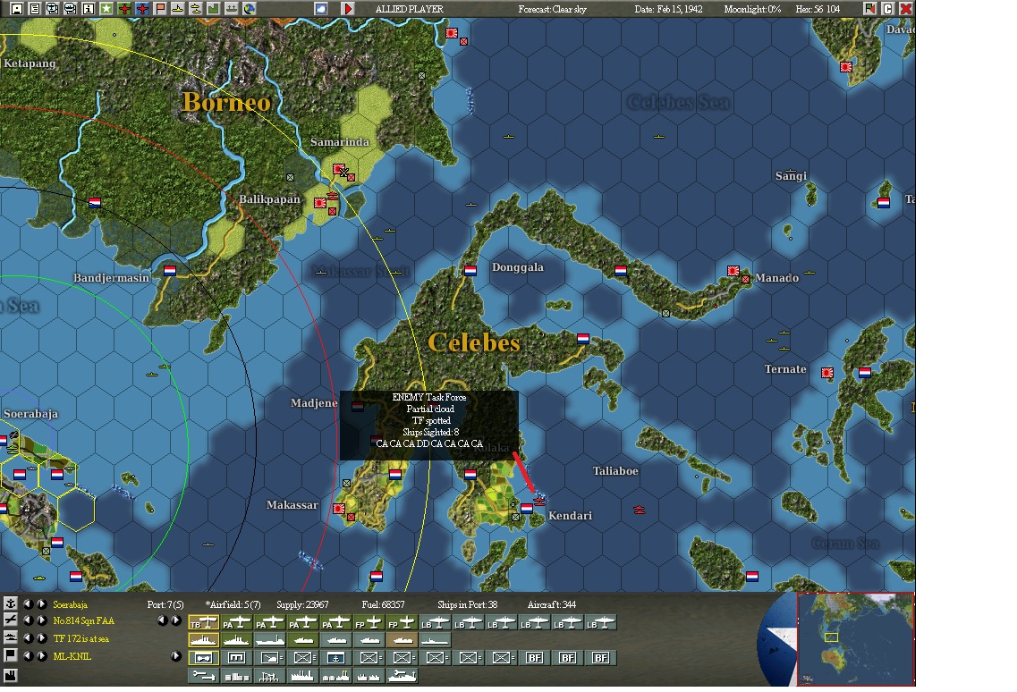Click the shipyard icon at end of industry row
Screen dimensions: 1017x692
tap(403, 676)
